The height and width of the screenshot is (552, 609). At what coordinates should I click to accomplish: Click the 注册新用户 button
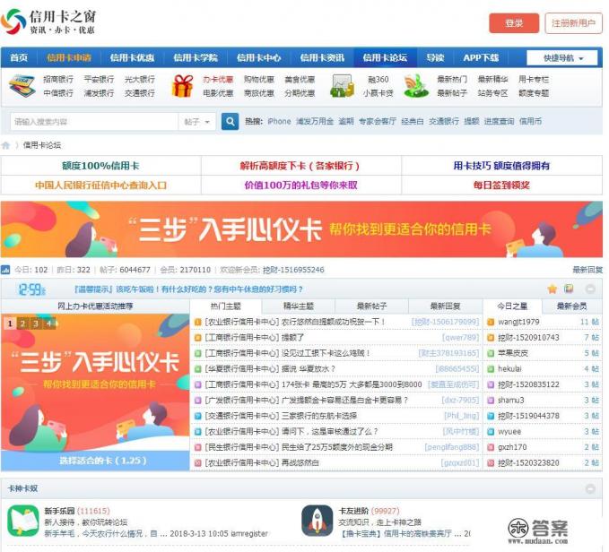tap(574, 23)
